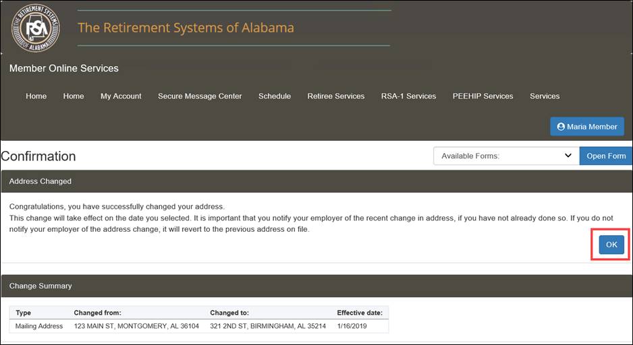
Task: Click the RSA circular logo
Action: tap(35, 30)
